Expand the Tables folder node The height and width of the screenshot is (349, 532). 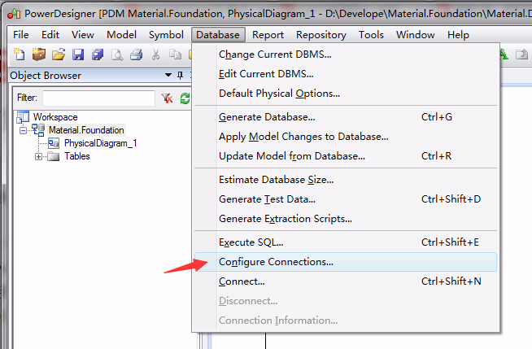[38, 156]
